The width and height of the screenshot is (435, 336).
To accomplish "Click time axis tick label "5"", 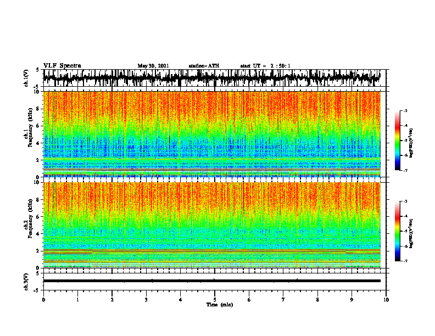I will coord(215,300).
